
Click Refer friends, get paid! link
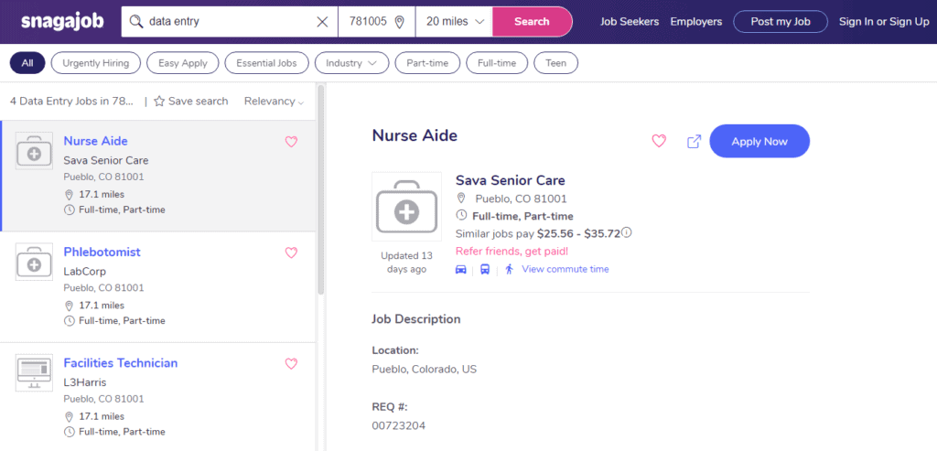pyautogui.click(x=512, y=252)
